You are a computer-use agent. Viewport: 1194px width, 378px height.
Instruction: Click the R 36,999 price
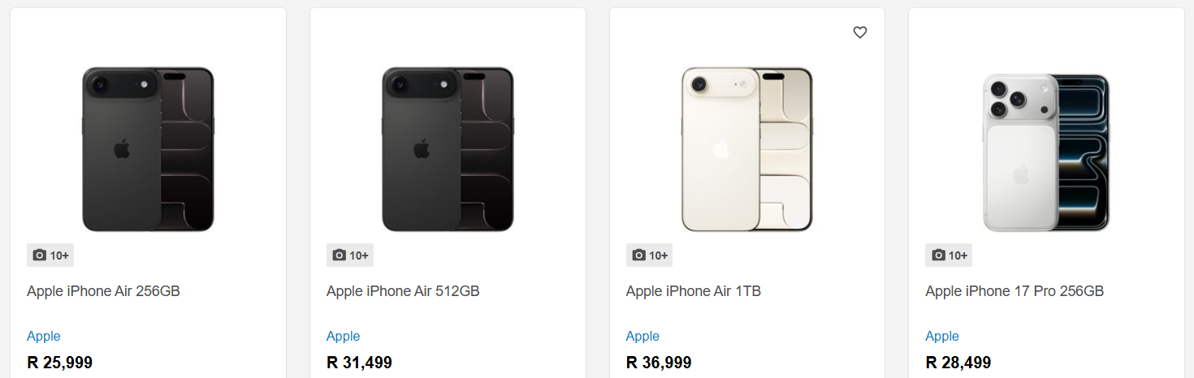point(659,363)
